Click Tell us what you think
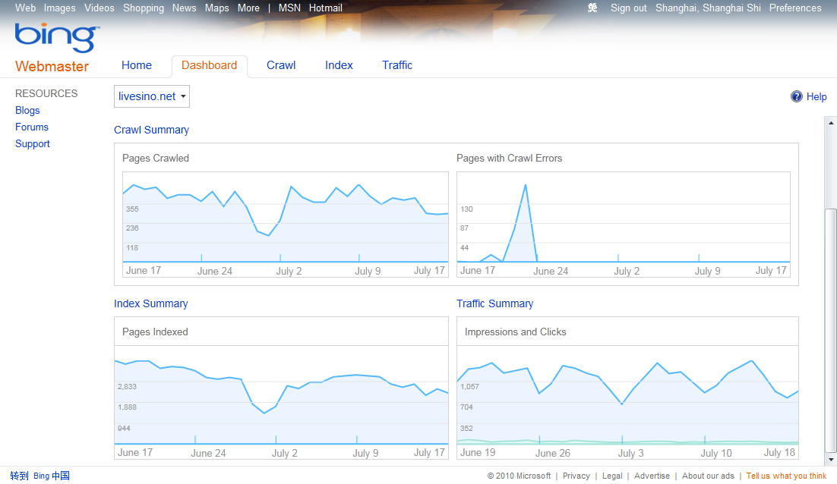The width and height of the screenshot is (837, 484). pos(786,476)
